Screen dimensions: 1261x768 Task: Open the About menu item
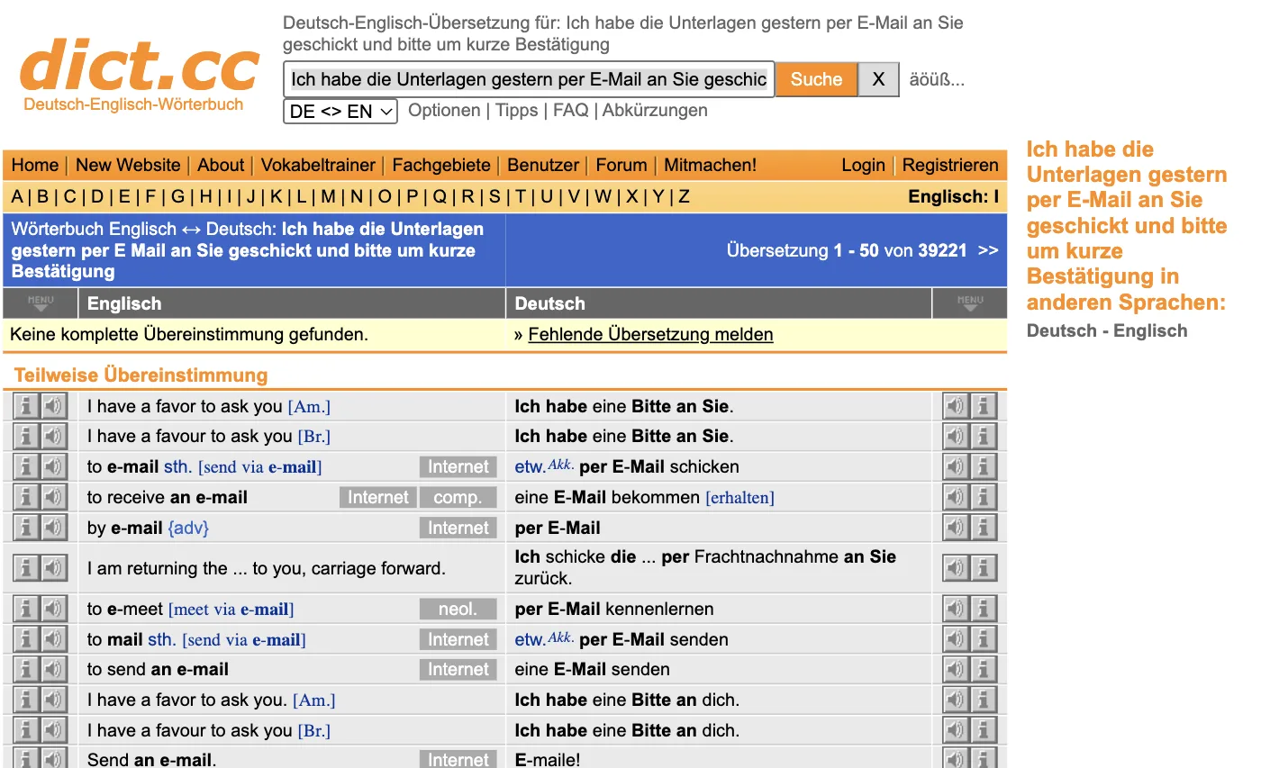click(221, 165)
